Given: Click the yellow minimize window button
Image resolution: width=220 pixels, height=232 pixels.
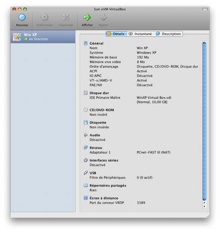Looking at the screenshot, I should tap(20, 9).
